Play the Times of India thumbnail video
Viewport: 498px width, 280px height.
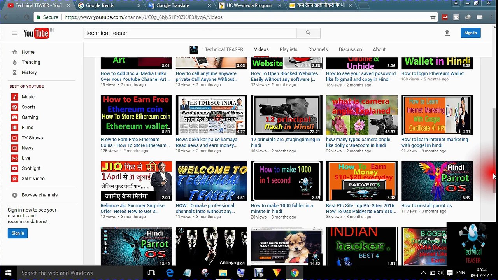click(x=211, y=115)
